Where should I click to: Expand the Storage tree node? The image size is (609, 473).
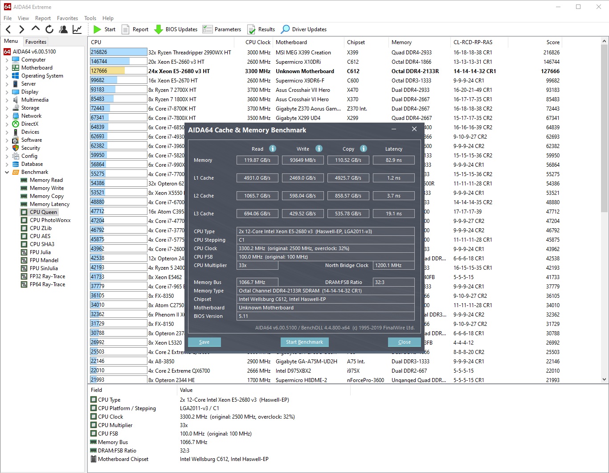[7, 108]
